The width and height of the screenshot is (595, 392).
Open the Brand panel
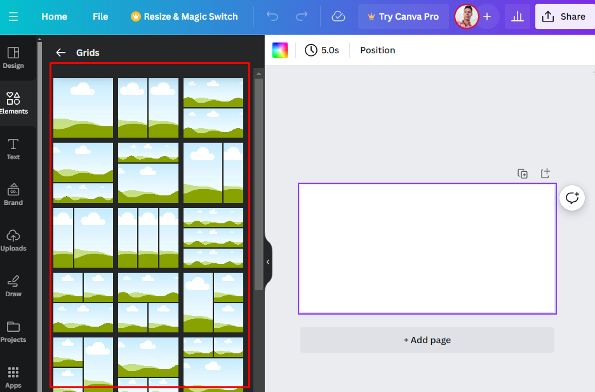13,194
